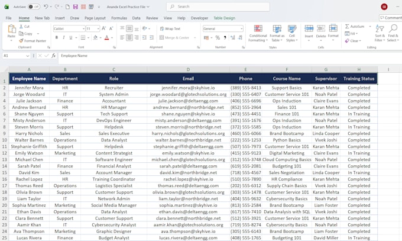Click Increase Decimal icon

tap(233, 38)
